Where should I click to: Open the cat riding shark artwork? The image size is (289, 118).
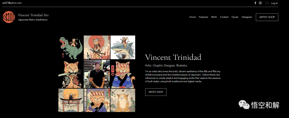pos(123,48)
